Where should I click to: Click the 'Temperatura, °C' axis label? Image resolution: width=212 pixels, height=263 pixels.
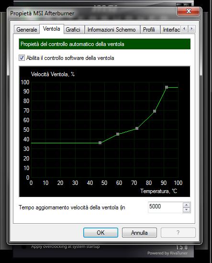pyautogui.click(x=158, y=191)
